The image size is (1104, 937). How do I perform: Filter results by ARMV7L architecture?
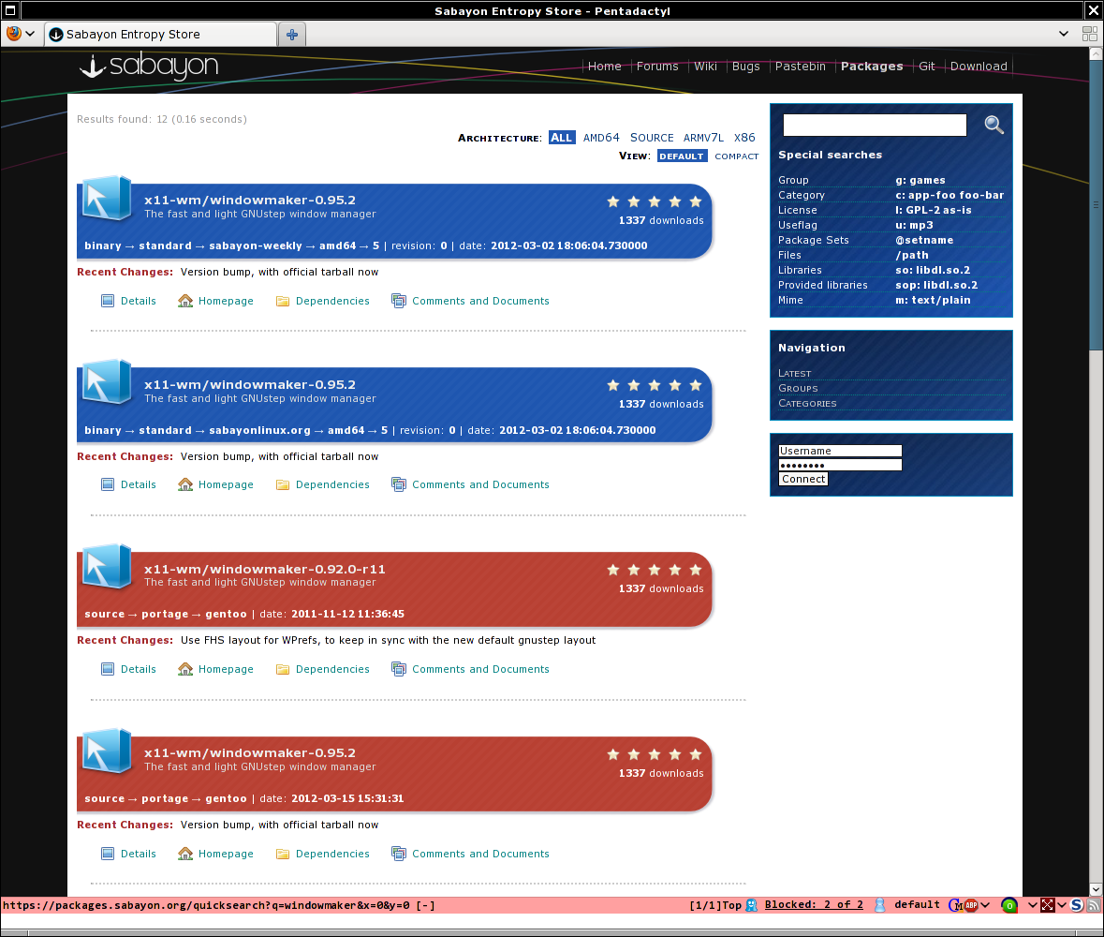pos(702,138)
